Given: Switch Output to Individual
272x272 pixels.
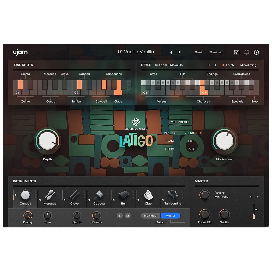Looking at the screenshot, I should (x=150, y=215).
